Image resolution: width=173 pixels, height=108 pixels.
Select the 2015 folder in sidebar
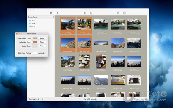[32, 26]
